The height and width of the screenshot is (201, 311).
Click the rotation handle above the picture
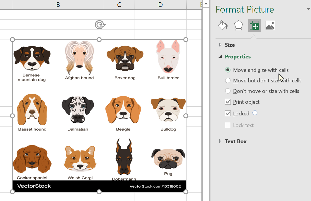click(100, 25)
